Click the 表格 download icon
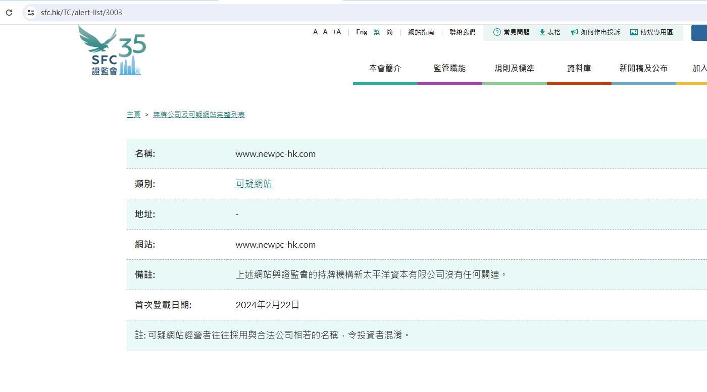The height and width of the screenshot is (392, 707). tap(542, 32)
